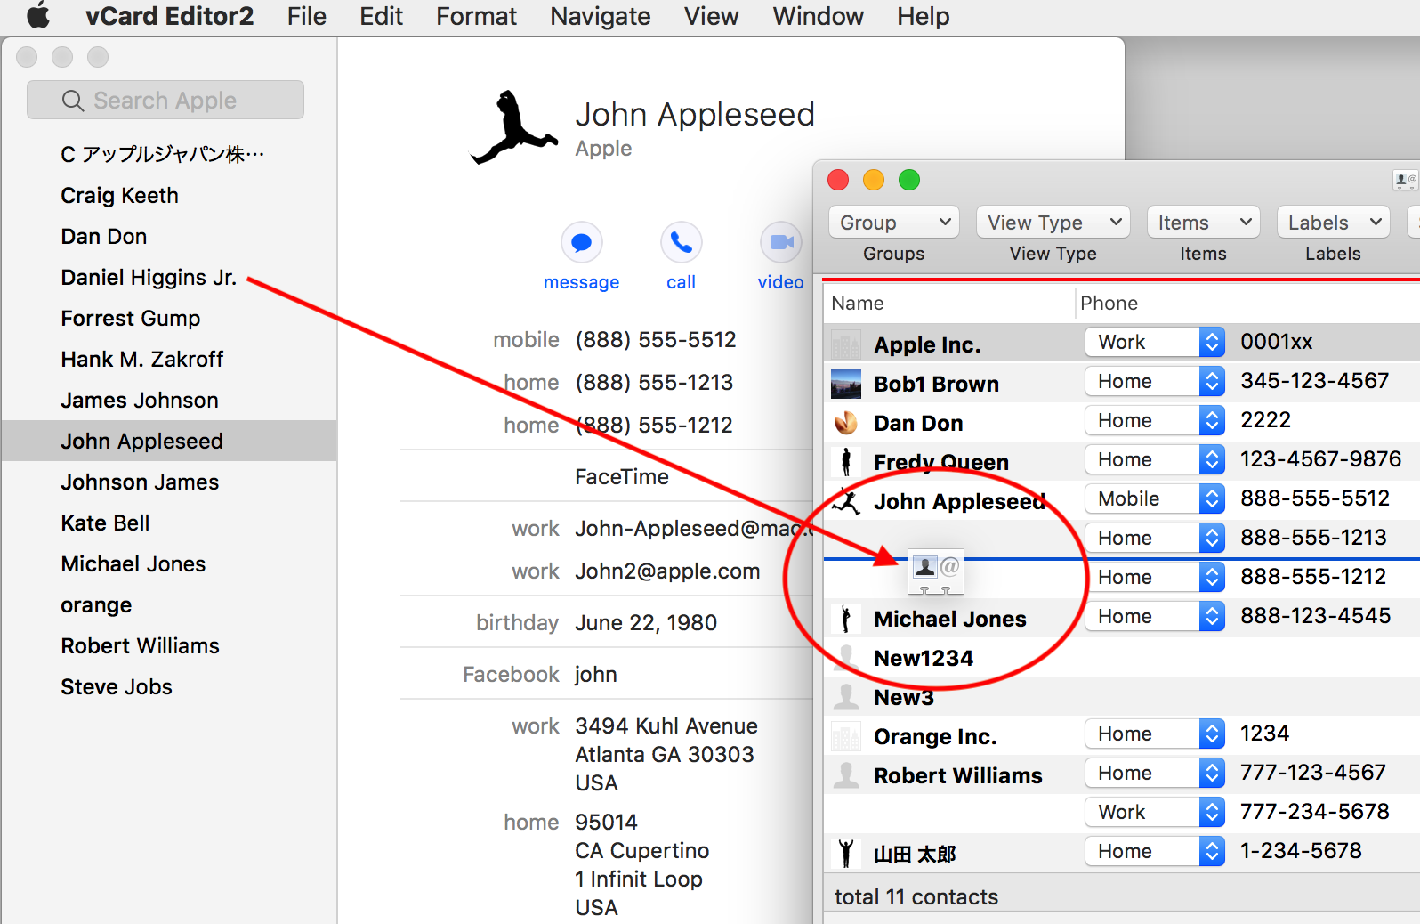Open the File menu
This screenshot has width=1420, height=924.
click(x=307, y=16)
